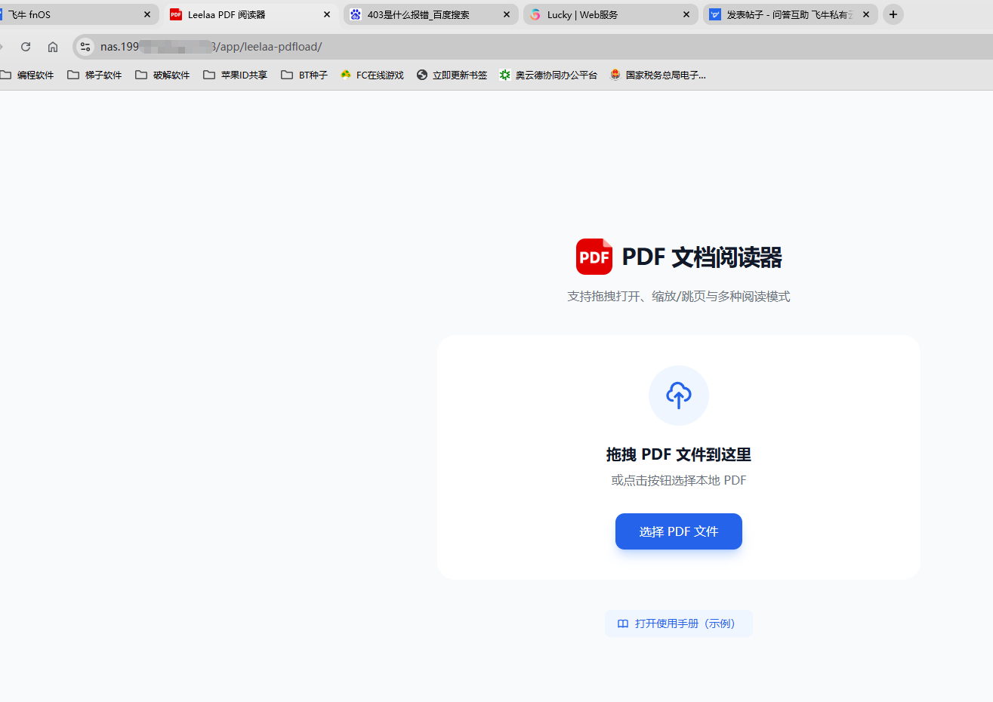
Task: Click the cloud upload icon
Action: click(678, 396)
